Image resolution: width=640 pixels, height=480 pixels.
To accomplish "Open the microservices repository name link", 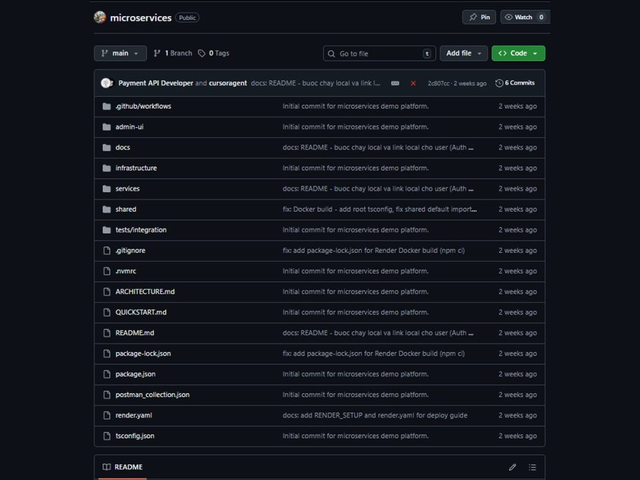I will click(140, 17).
